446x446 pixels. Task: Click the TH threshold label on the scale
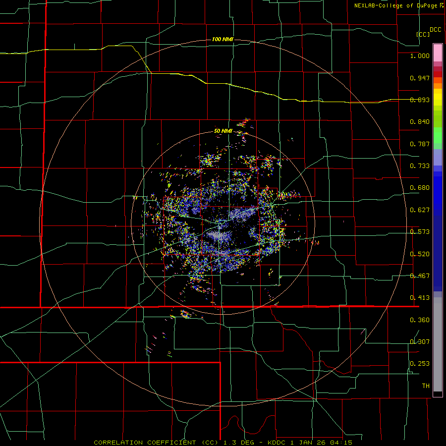(x=426, y=386)
